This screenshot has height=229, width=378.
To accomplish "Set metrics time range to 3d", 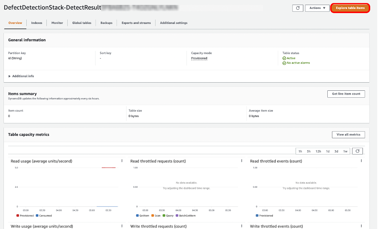I will click(x=336, y=151).
